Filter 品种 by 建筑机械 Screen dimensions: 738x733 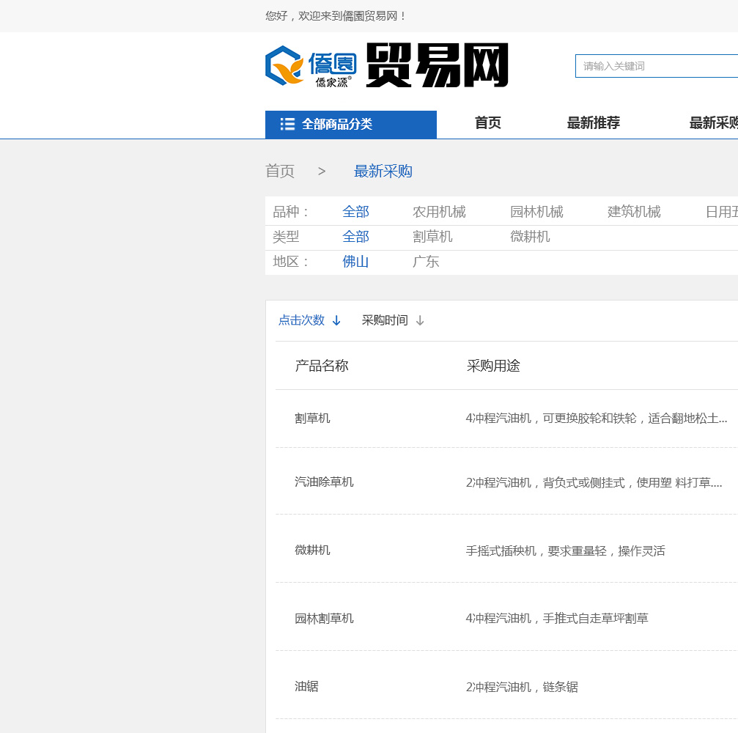coord(634,212)
